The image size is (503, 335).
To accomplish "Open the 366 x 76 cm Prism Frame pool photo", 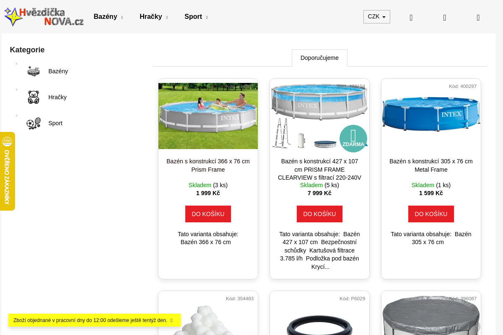I will (208, 116).
